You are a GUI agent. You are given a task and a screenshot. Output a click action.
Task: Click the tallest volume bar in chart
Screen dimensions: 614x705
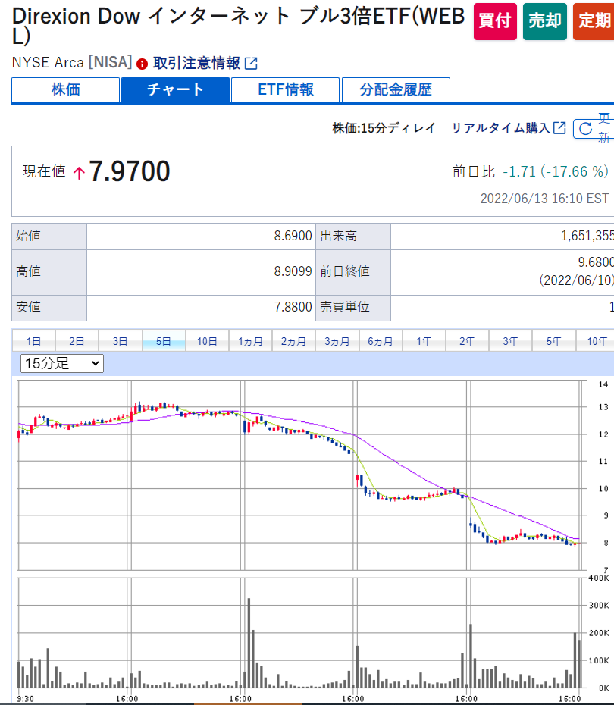(248, 643)
